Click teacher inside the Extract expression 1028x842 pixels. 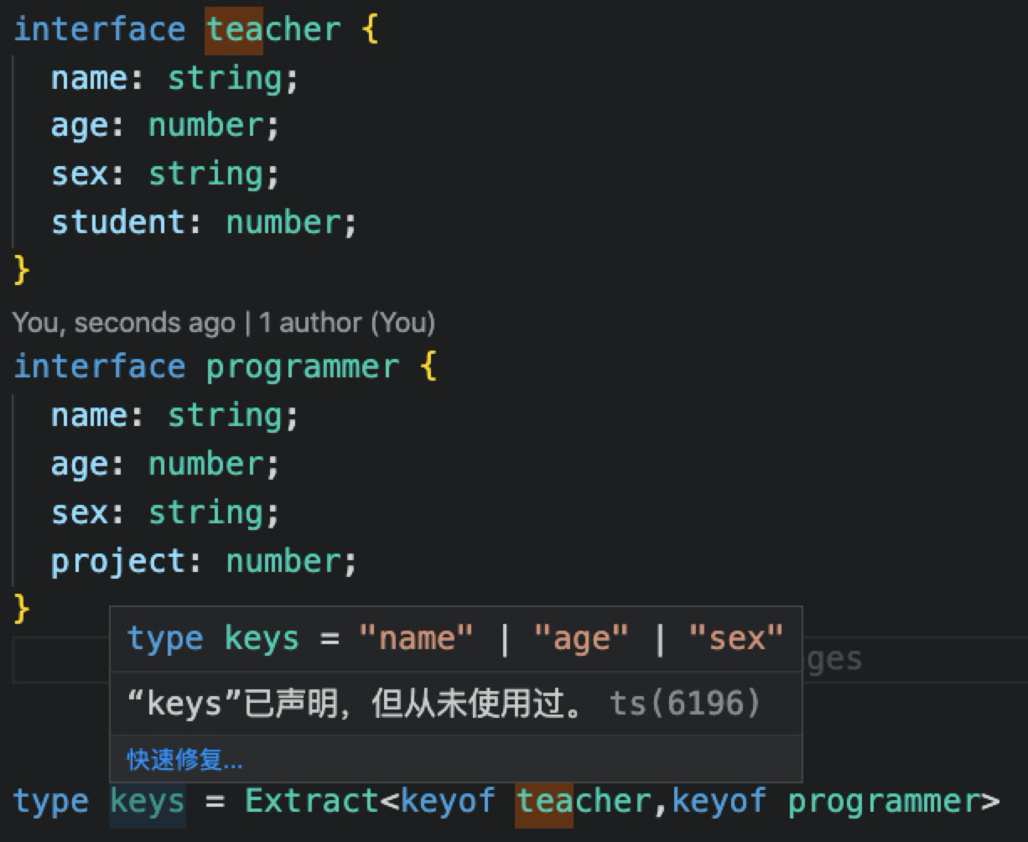tap(584, 801)
